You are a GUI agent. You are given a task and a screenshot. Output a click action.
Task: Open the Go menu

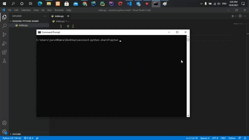click(43, 10)
